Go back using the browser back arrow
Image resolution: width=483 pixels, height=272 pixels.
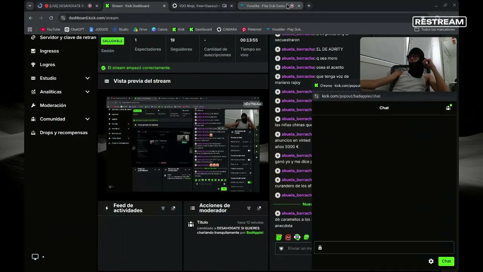tap(31, 18)
